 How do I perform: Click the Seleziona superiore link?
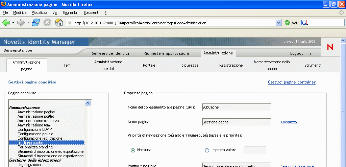[297, 166]
